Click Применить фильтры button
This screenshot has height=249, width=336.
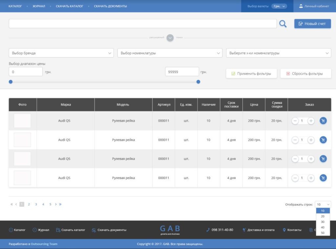point(251,74)
